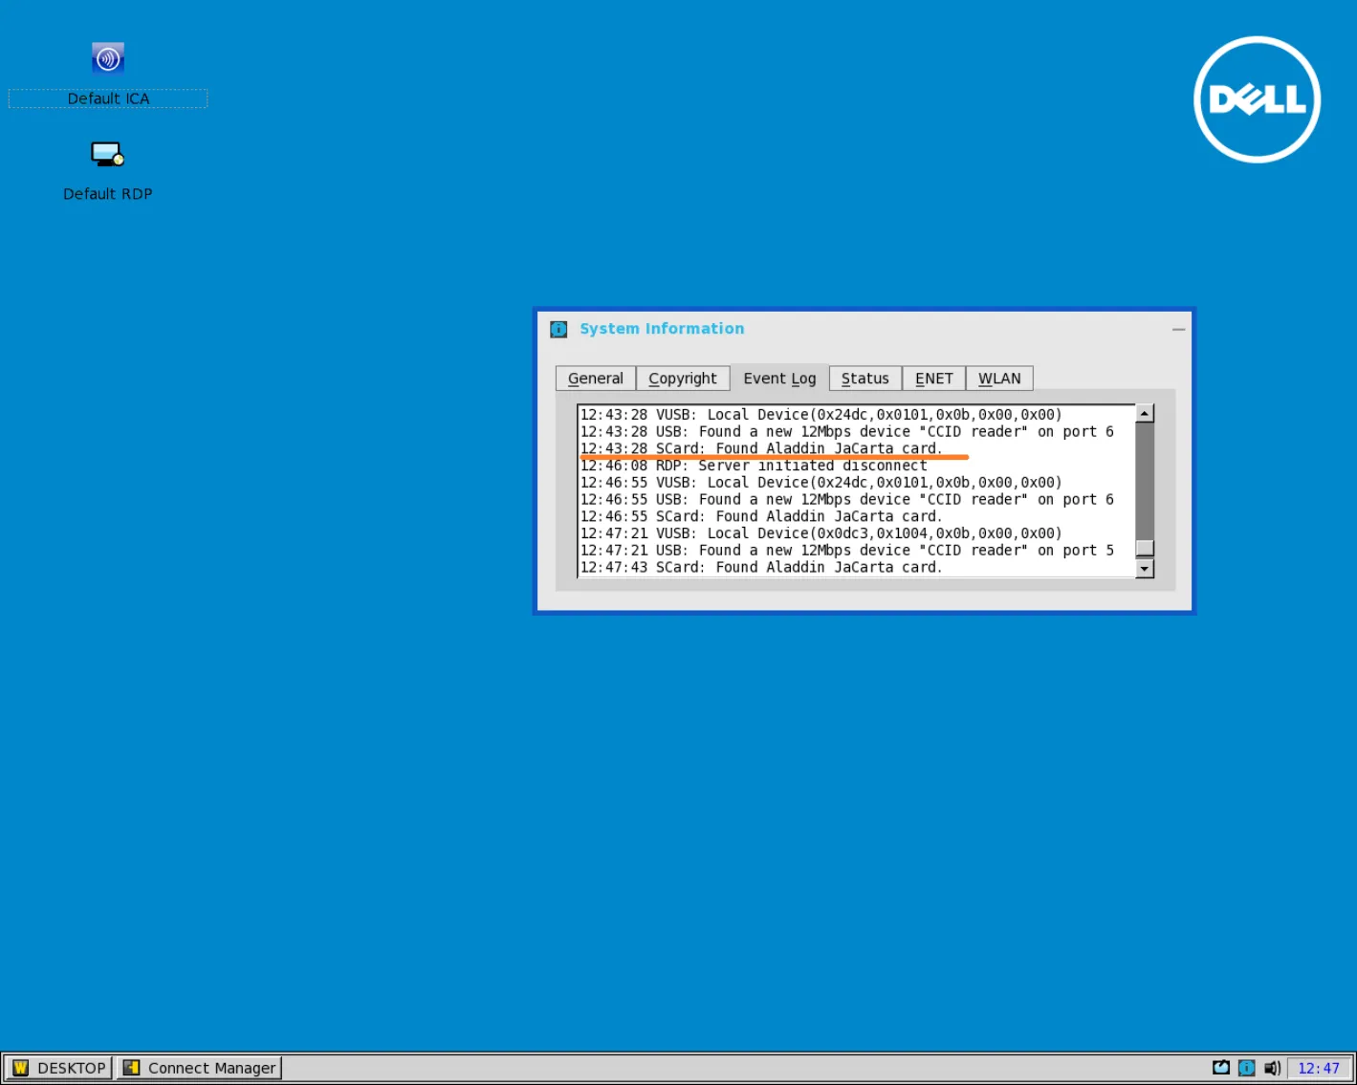This screenshot has height=1085, width=1357.
Task: Open the Default ICA desktop icon
Action: (108, 58)
